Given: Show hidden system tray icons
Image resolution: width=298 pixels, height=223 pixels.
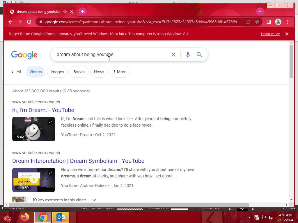Looking at the screenshot, I should pos(249,217).
